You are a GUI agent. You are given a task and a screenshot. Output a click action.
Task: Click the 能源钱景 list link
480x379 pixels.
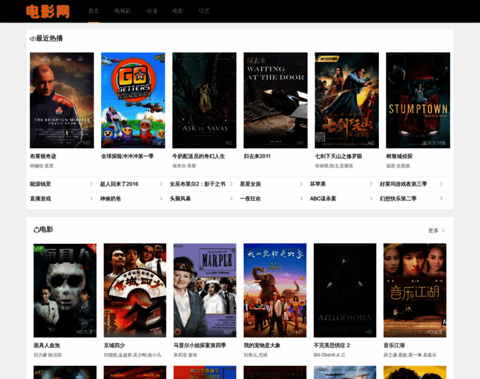[40, 184]
